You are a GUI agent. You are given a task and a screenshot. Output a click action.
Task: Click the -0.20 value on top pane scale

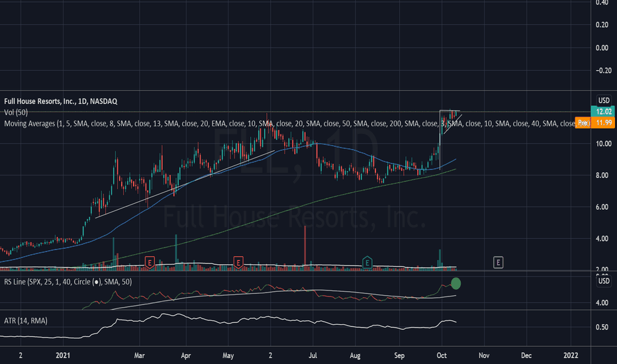pos(604,70)
